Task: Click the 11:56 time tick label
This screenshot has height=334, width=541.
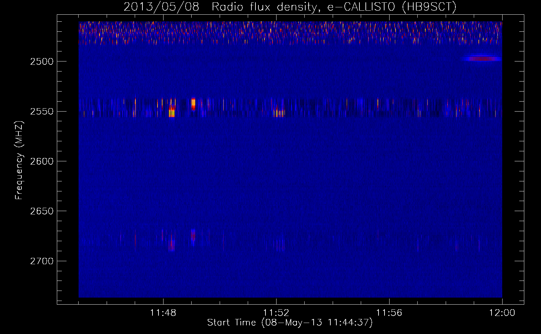Action: [x=389, y=313]
